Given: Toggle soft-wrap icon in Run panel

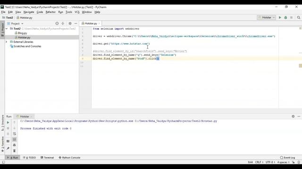Looking at the screenshot, I should [x=14, y=134].
